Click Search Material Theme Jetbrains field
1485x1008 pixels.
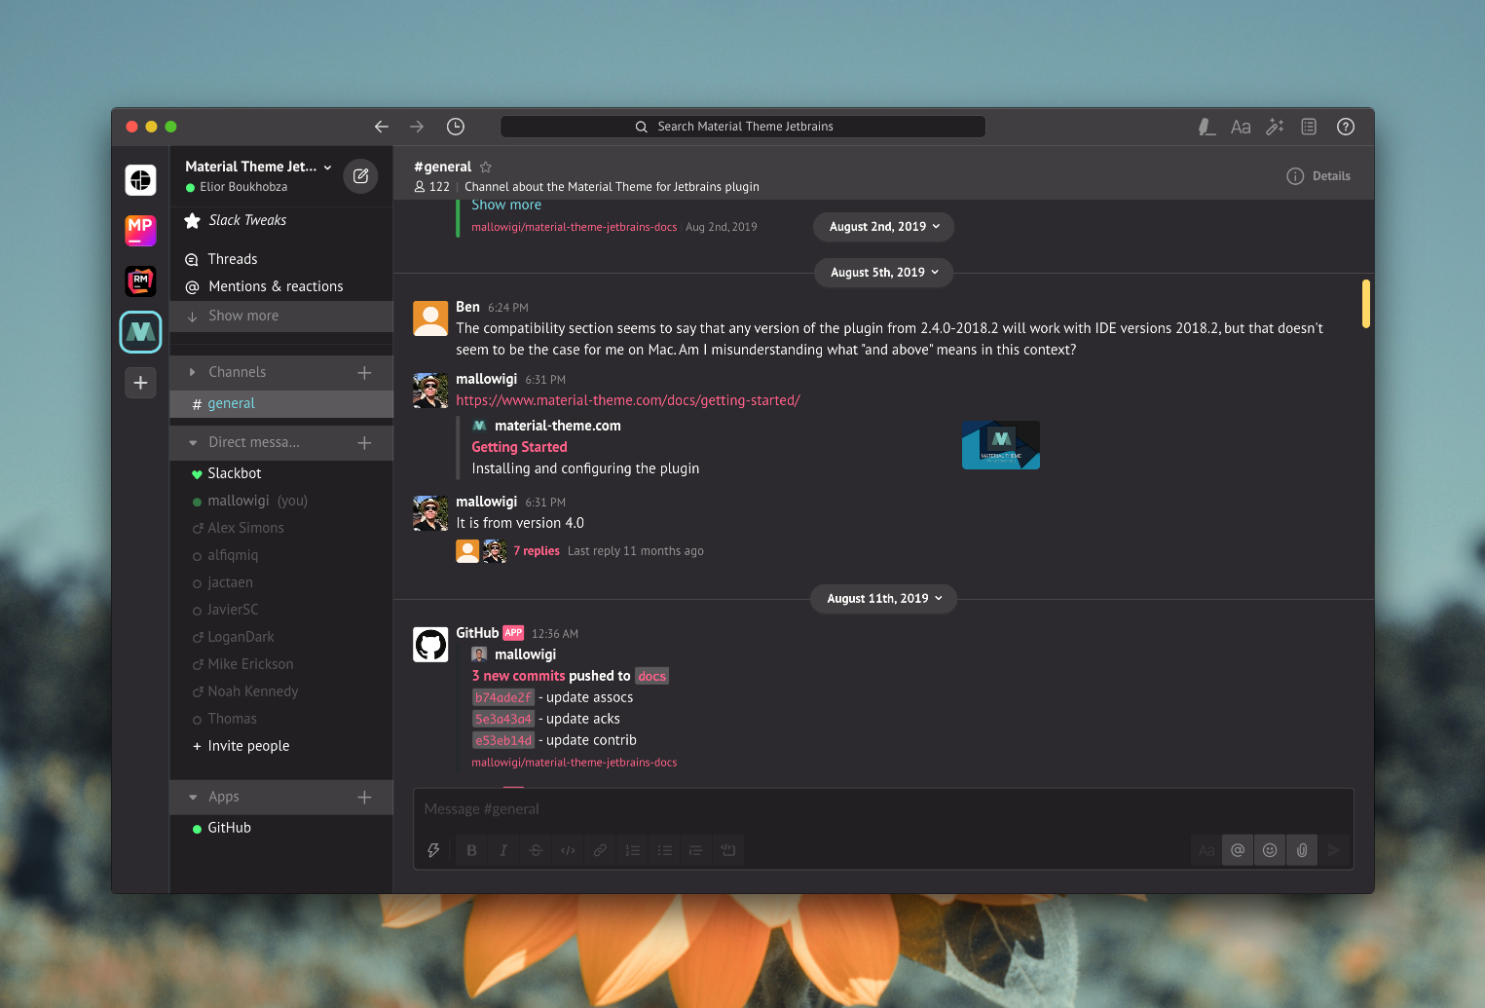click(x=743, y=127)
